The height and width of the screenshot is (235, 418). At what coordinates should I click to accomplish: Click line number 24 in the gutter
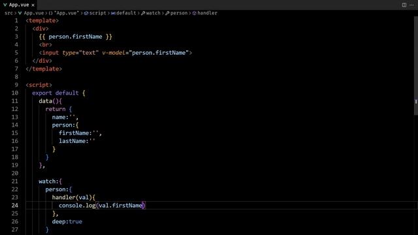(x=14, y=206)
